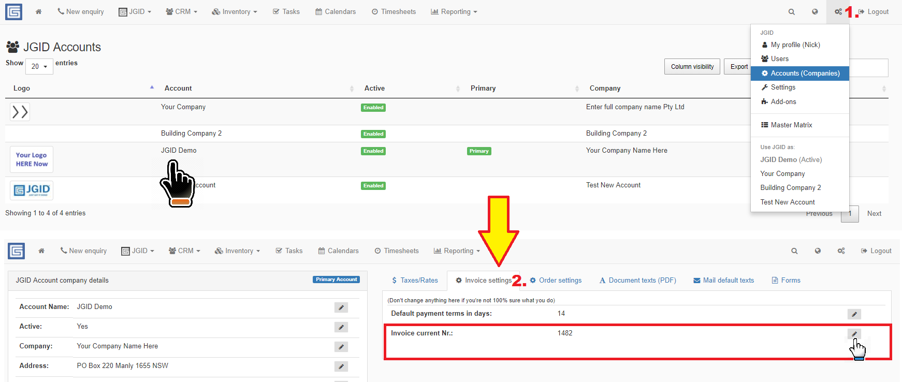Edit Address field pencil icon
Image resolution: width=902 pixels, height=382 pixels.
pyautogui.click(x=341, y=366)
